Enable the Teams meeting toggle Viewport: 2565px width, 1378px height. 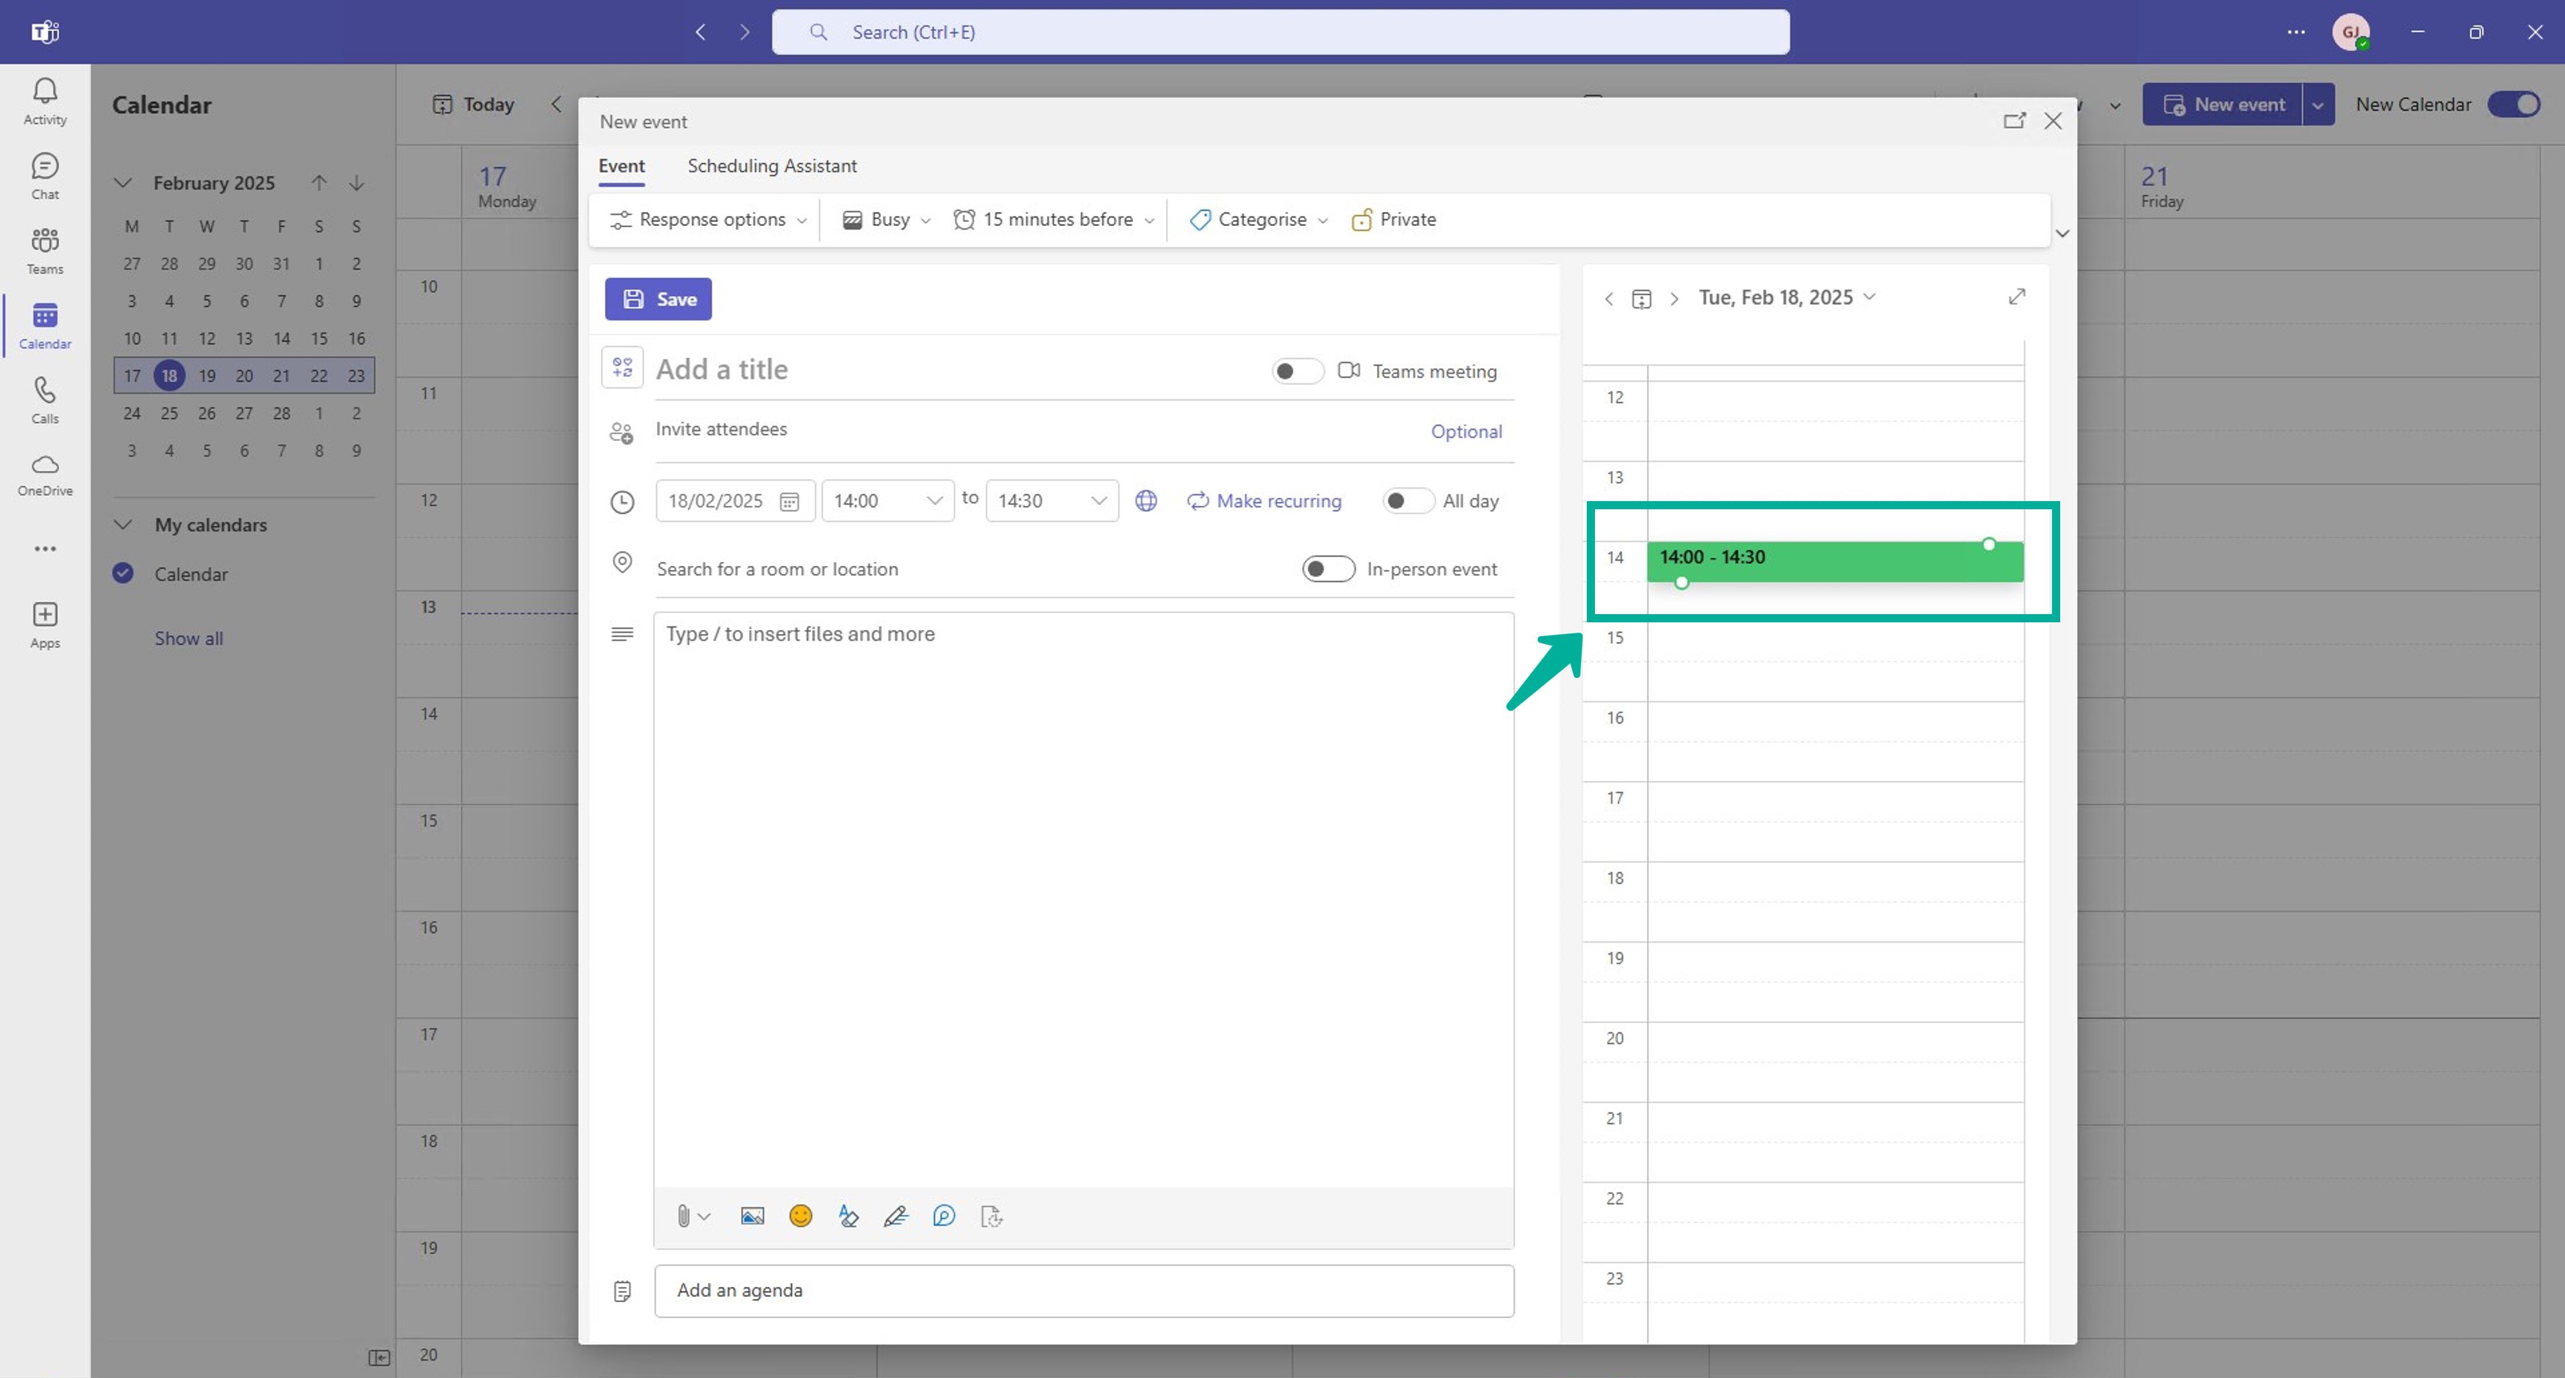(1298, 371)
